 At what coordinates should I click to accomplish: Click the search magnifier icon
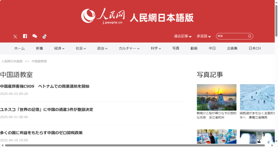click(x=249, y=36)
